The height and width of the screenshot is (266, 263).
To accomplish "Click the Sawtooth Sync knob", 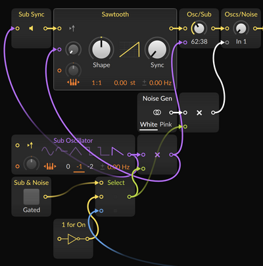I will [x=157, y=49].
